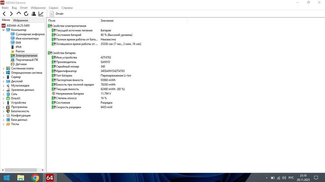The width and height of the screenshot is (325, 182).
Task: Click the Значение column header
Action: [x=143, y=20]
